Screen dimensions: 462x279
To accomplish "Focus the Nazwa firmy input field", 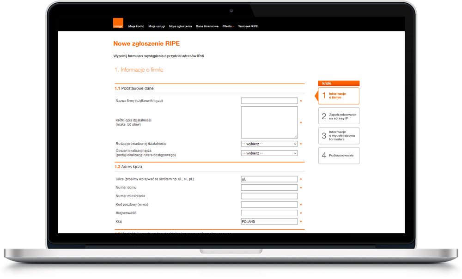I will pyautogui.click(x=269, y=101).
